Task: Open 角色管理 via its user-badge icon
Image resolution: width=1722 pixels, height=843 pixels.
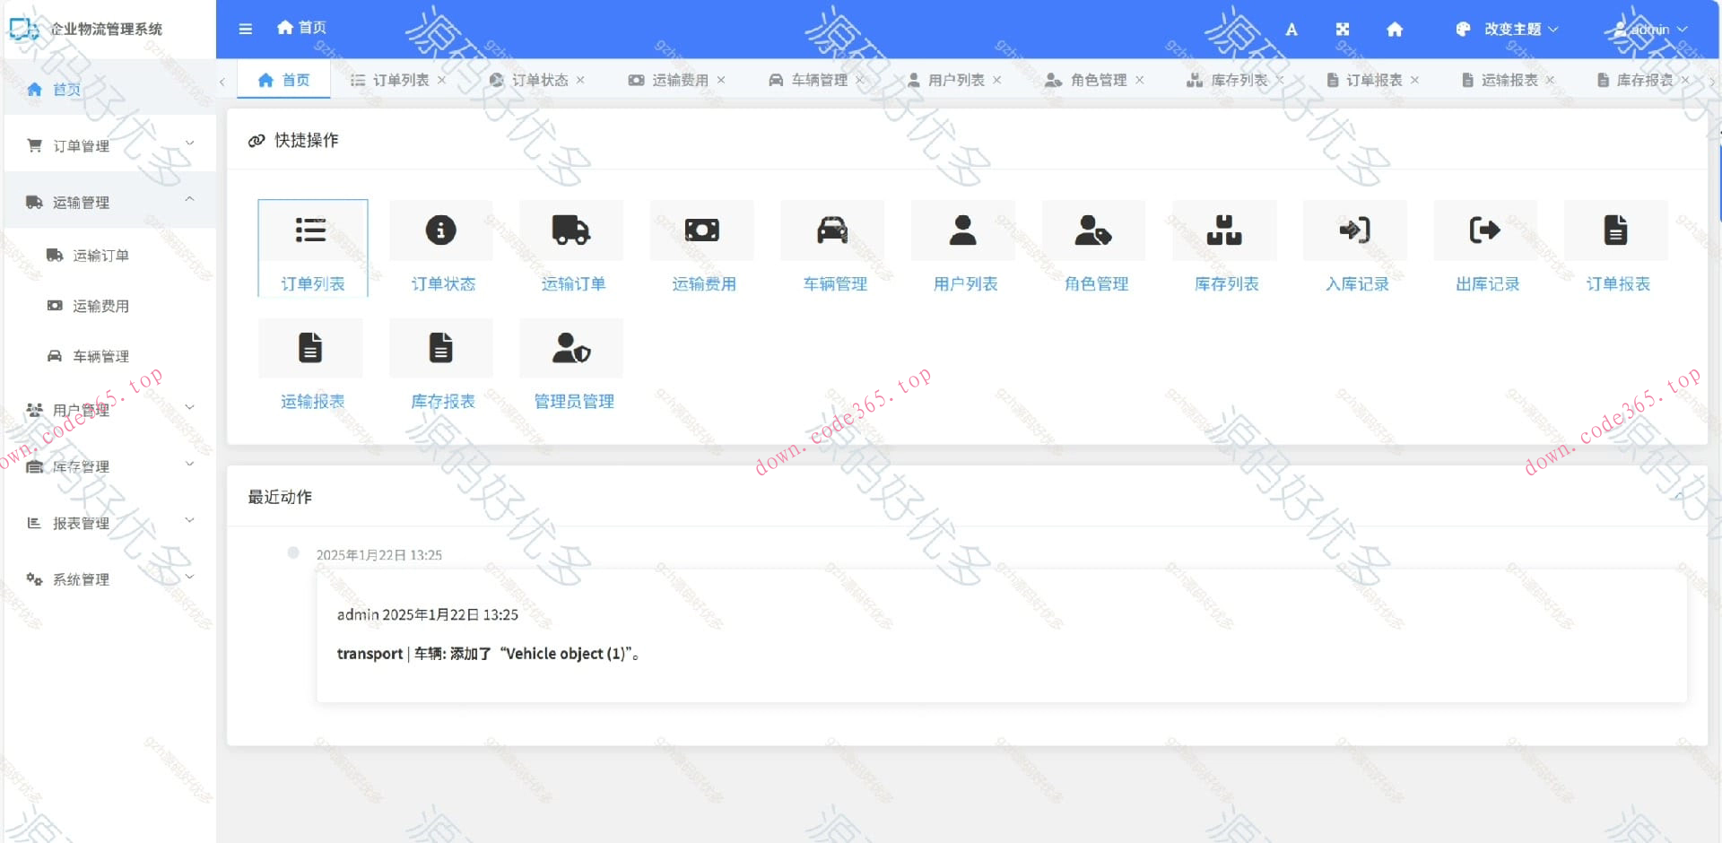Action: pyautogui.click(x=1092, y=230)
